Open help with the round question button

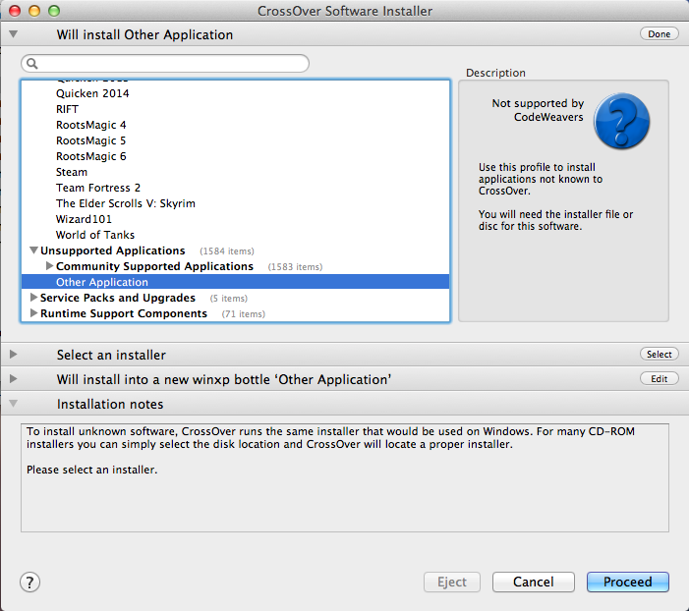point(29,582)
